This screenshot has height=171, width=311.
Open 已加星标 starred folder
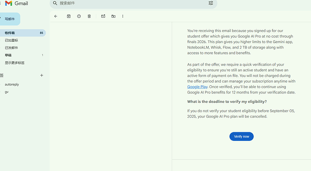tap(12, 40)
